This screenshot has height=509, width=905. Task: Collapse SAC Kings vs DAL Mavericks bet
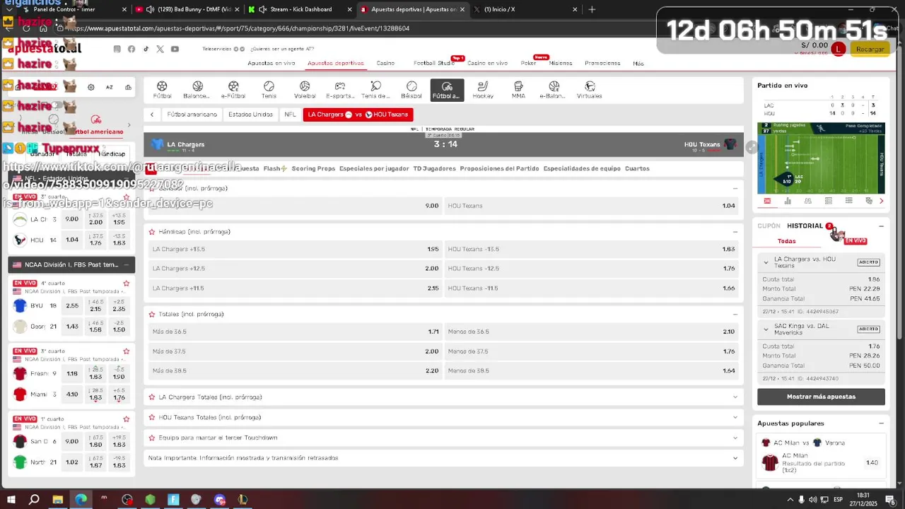(766, 329)
